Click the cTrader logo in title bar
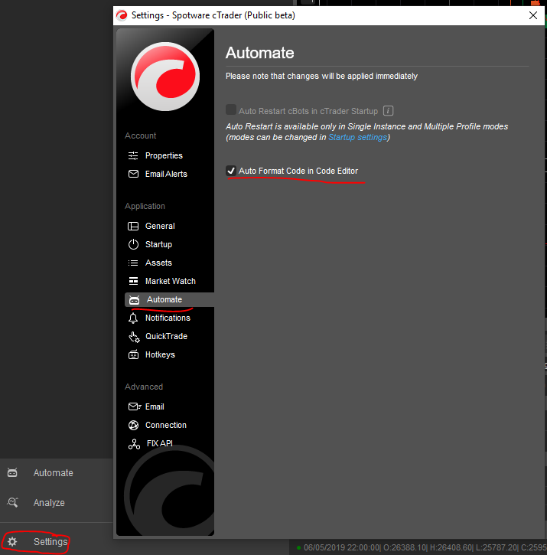The height and width of the screenshot is (555, 547). point(122,15)
